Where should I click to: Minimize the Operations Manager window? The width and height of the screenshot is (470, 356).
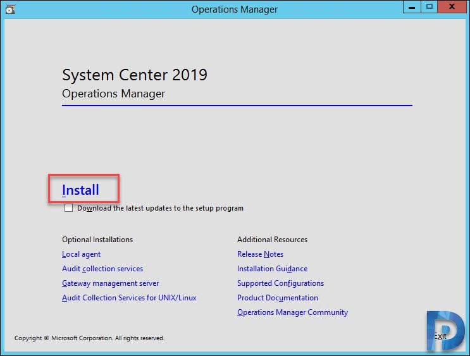point(412,7)
